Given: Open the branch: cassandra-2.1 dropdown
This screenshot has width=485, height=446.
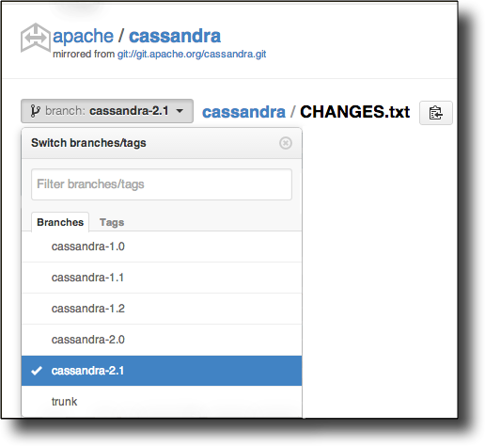Looking at the screenshot, I should point(107,111).
